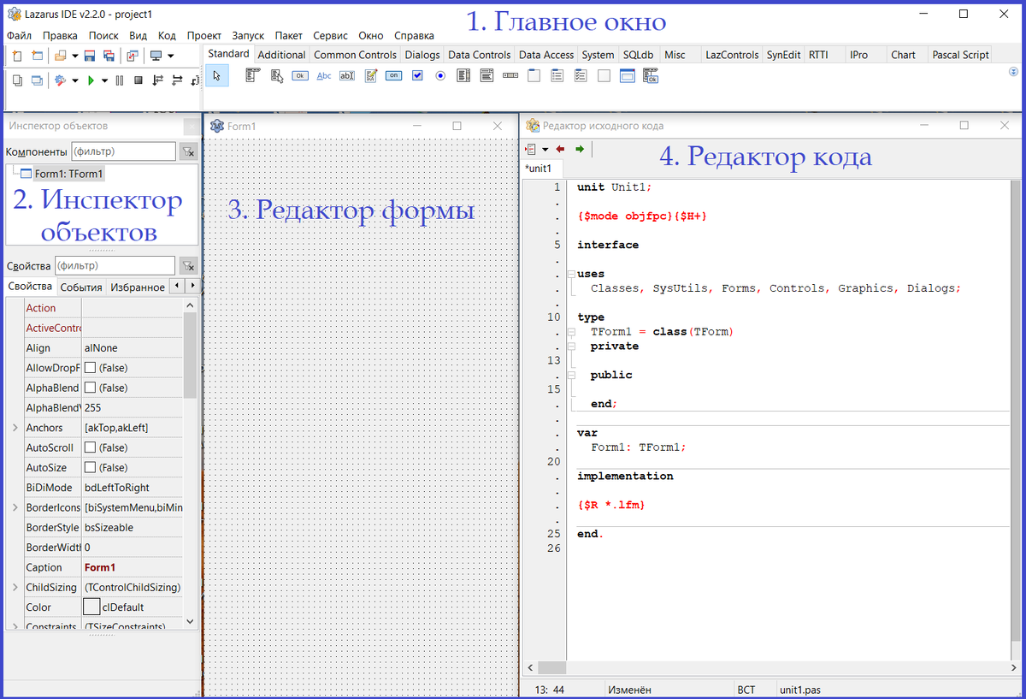
Task: Switch to Additional palette tab
Action: point(281,55)
